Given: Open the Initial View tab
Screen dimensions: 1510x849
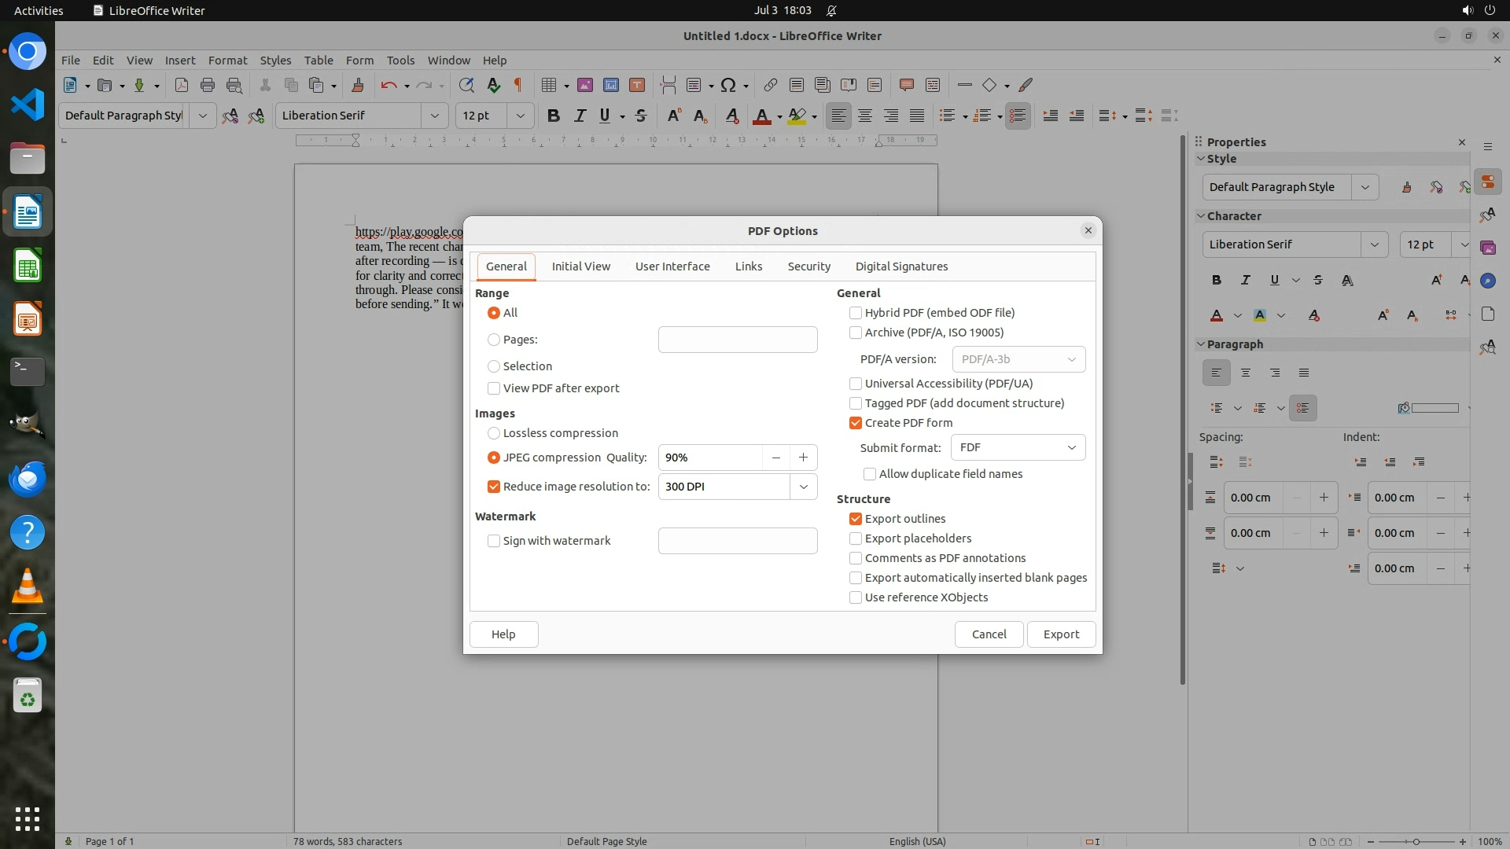Looking at the screenshot, I should pos(580,266).
